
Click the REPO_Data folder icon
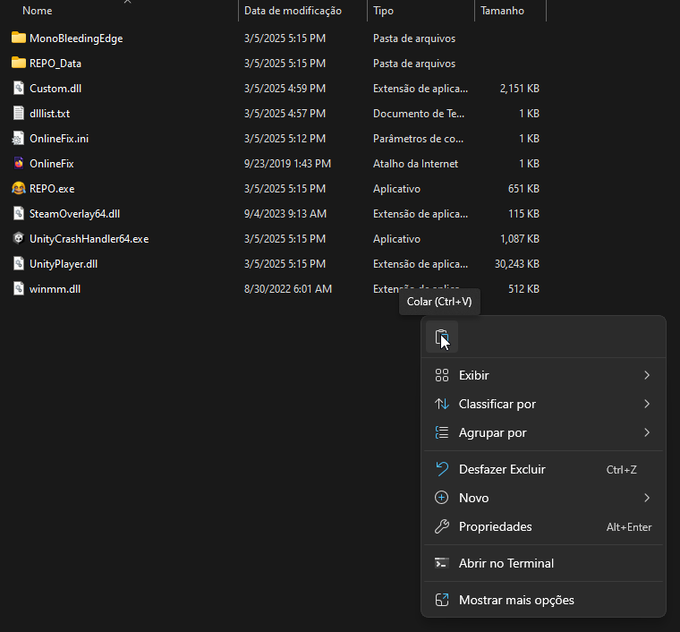19,64
